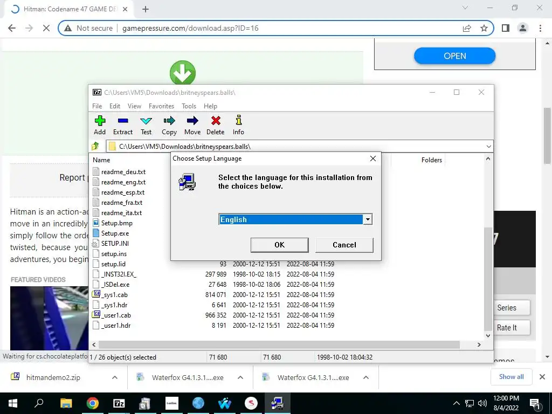Close the Choose Setup Language dialog
552x414 pixels.
pyautogui.click(x=373, y=159)
